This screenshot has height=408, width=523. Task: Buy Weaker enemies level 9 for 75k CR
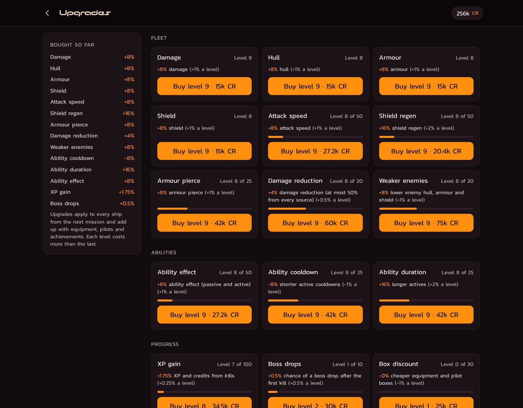tap(426, 223)
